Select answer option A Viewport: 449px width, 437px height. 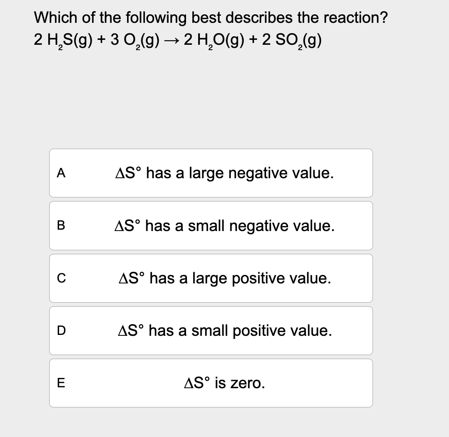coord(211,173)
